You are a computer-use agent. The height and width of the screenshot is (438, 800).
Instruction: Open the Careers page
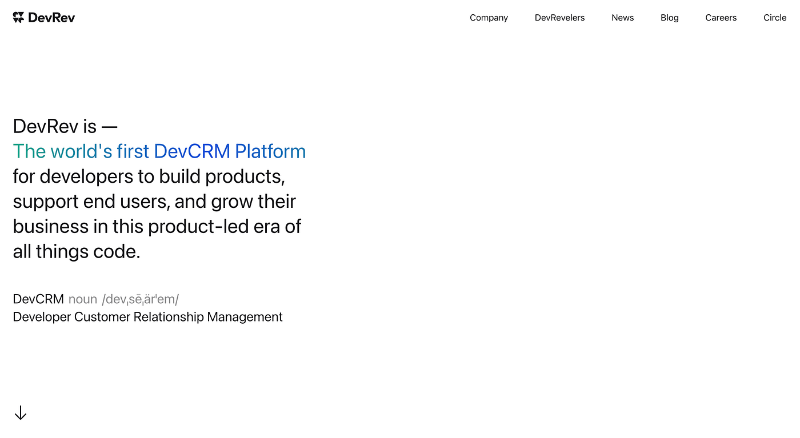point(721,18)
